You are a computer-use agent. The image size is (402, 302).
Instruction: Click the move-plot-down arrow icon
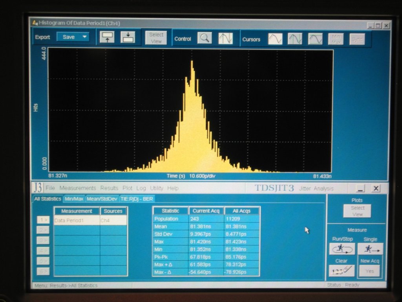[128, 37]
